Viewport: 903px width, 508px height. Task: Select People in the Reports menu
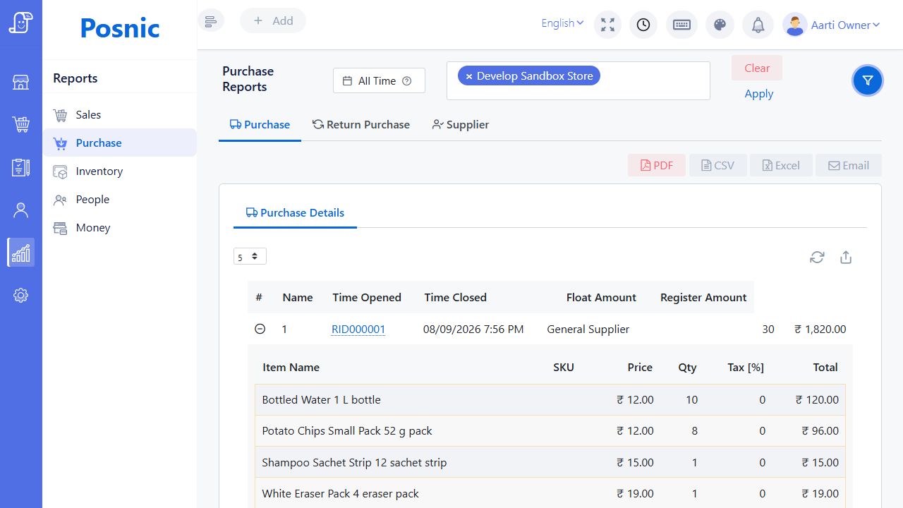[120, 199]
